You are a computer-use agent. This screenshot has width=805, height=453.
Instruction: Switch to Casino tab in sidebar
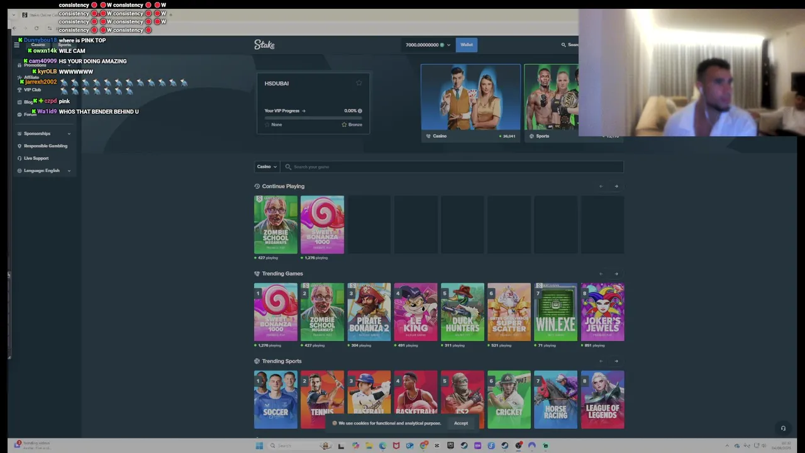click(38, 45)
